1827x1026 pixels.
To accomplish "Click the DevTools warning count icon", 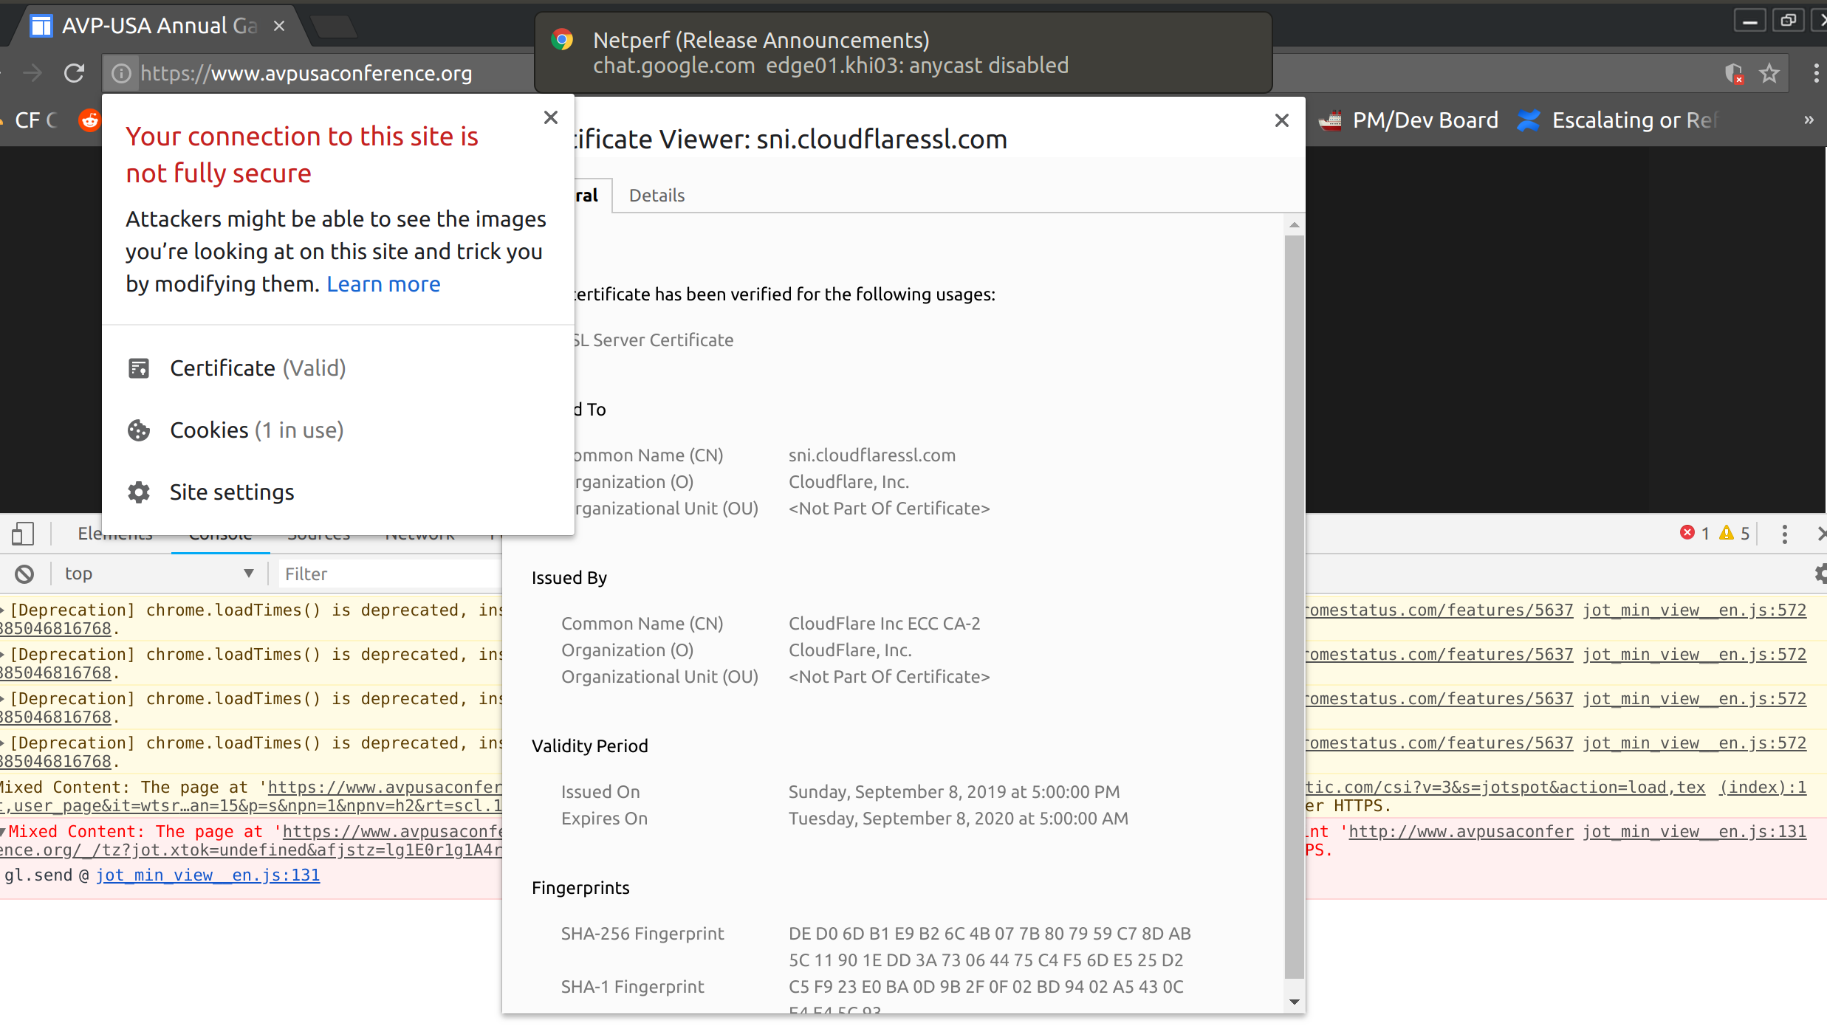I will point(1727,532).
